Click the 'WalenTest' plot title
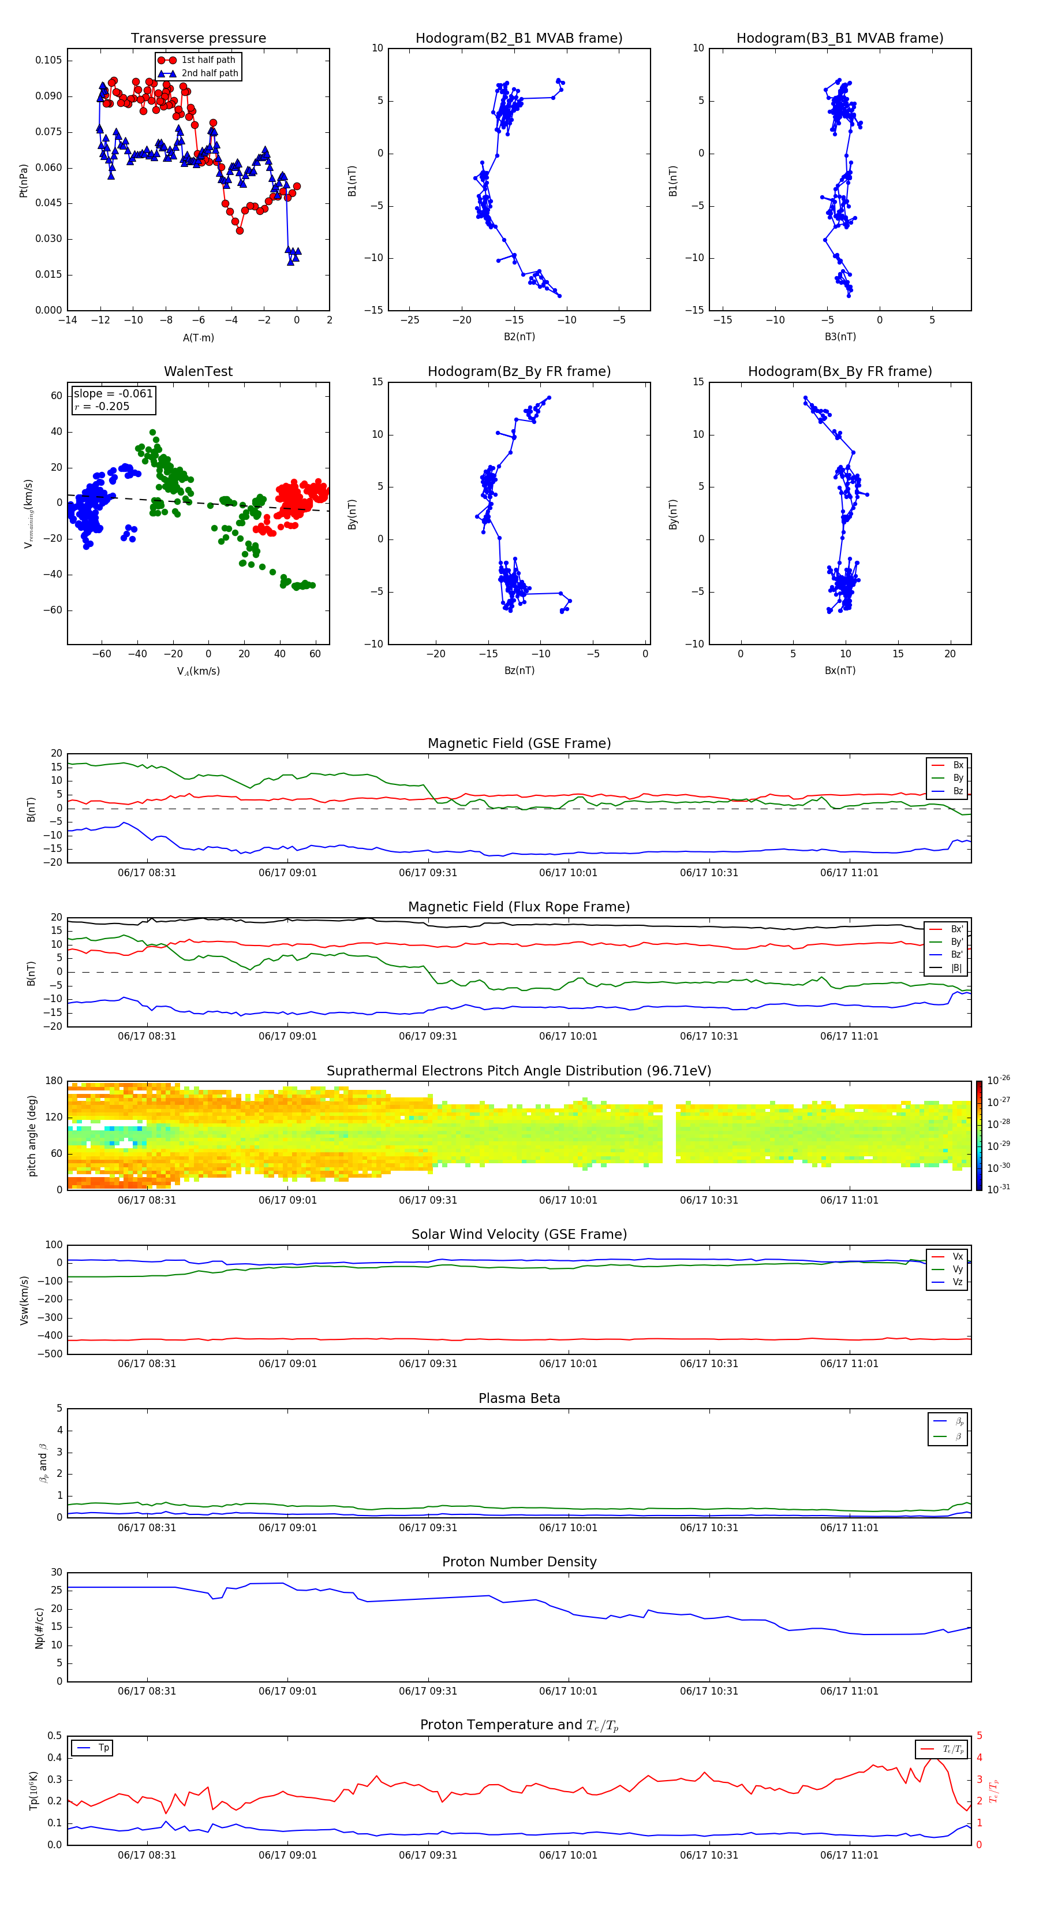1039x1906 pixels. (198, 371)
